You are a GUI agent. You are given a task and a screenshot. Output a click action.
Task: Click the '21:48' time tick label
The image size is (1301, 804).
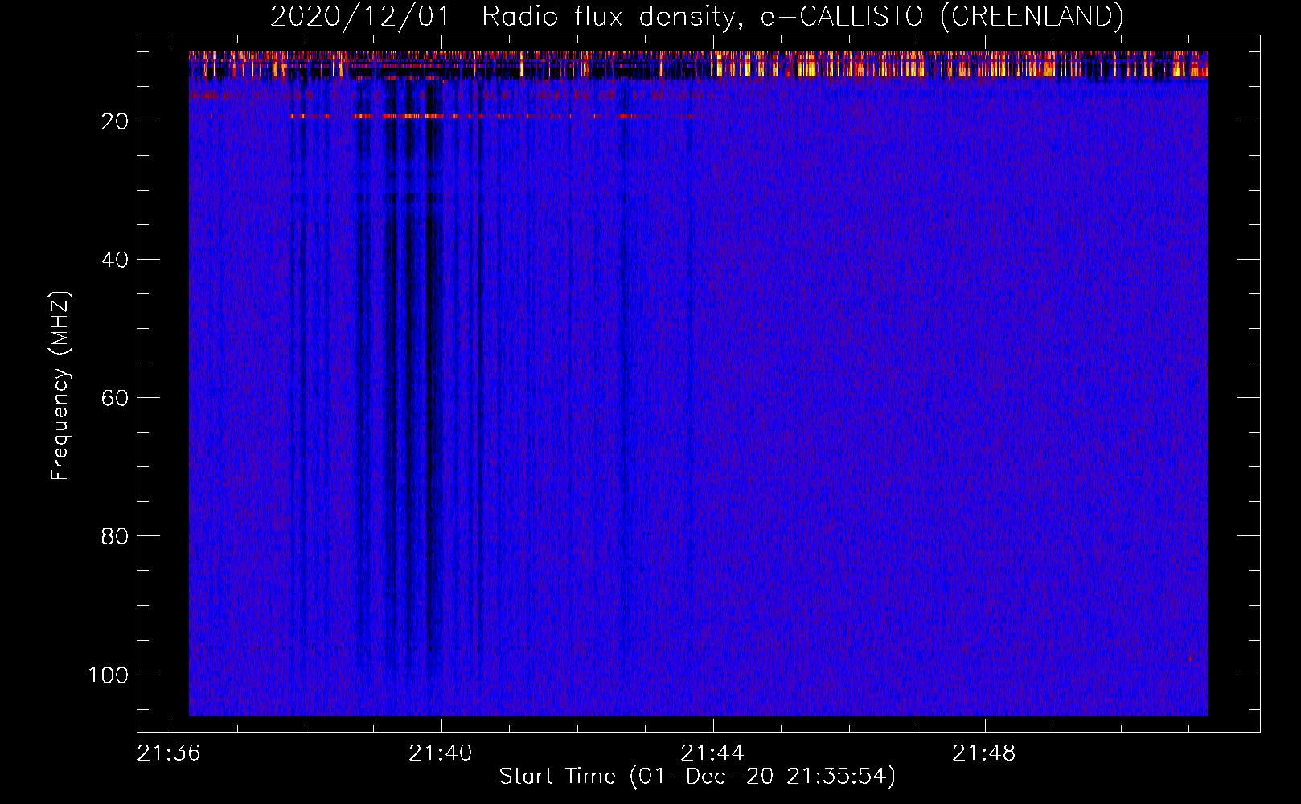click(984, 753)
